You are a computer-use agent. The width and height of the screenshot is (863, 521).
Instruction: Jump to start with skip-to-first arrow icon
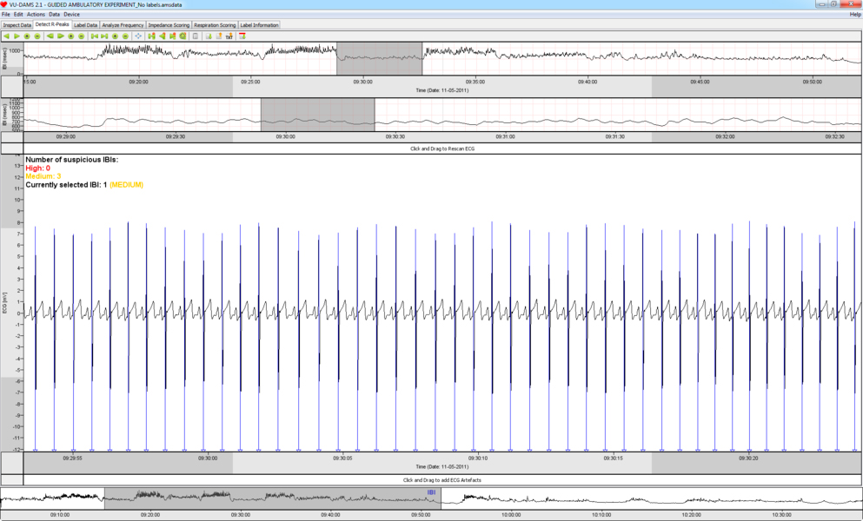[x=95, y=36]
